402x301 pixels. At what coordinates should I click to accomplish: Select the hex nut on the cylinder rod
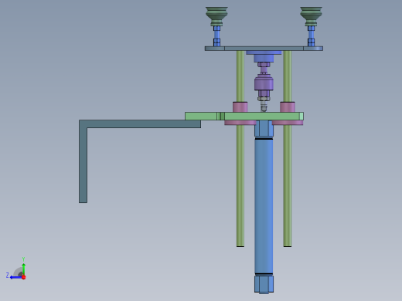(264, 99)
